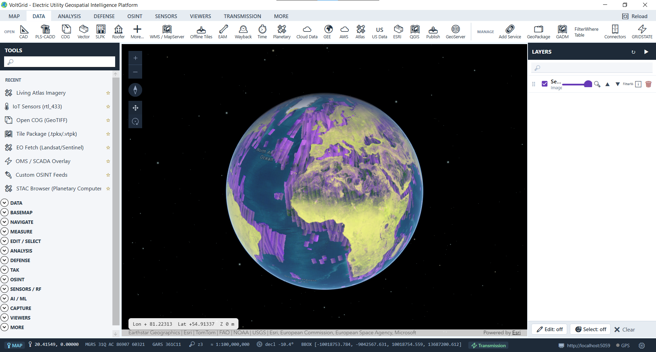Click the Layers search field
Viewport: 656px width, 352px height.
[592, 68]
